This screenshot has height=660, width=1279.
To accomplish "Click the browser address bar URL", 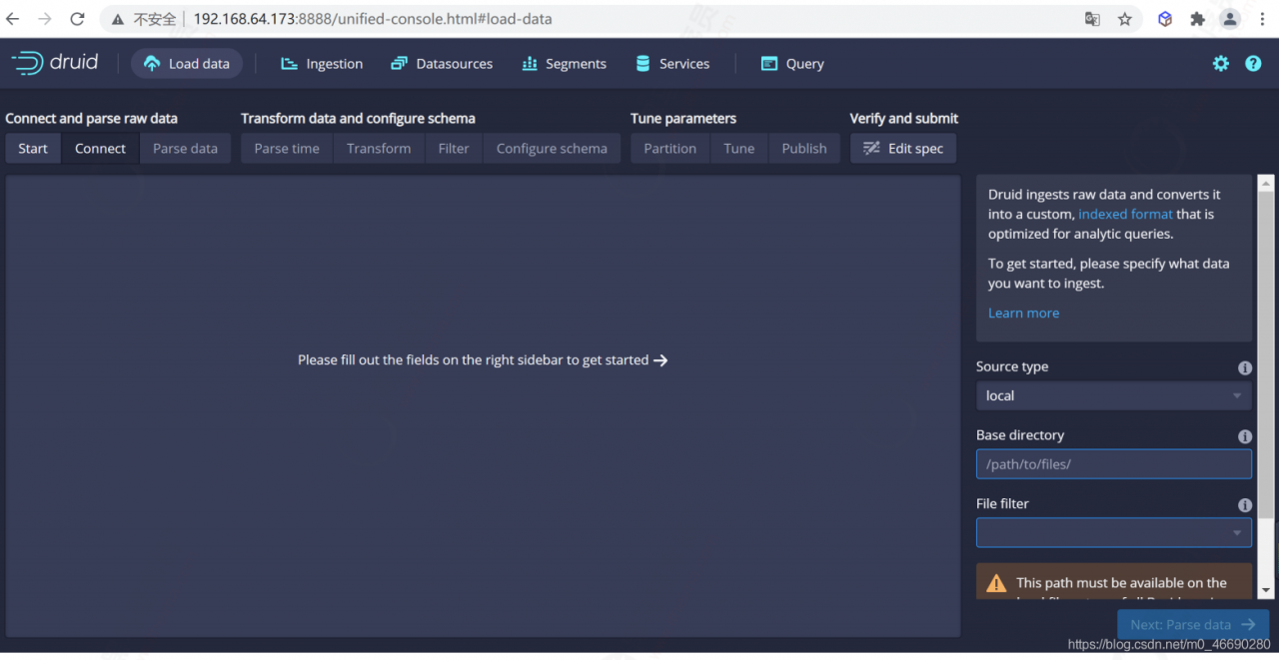I will tap(373, 19).
